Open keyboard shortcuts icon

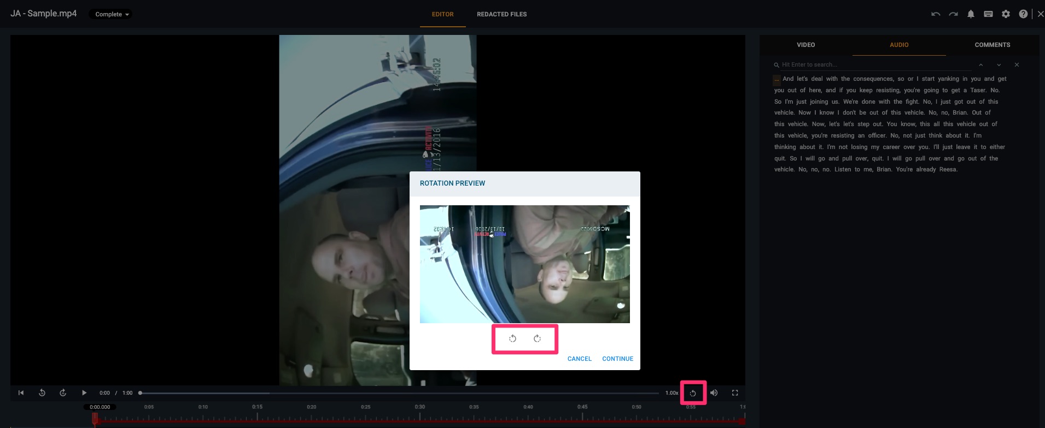(x=988, y=14)
